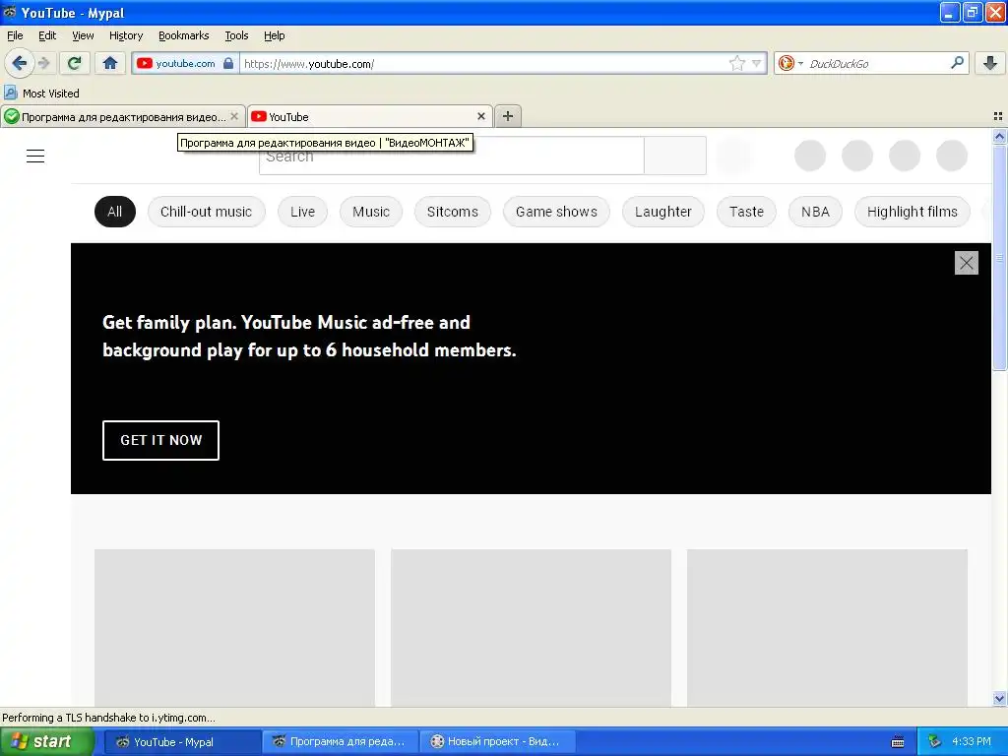Select the Laughter filter chip

663,212
